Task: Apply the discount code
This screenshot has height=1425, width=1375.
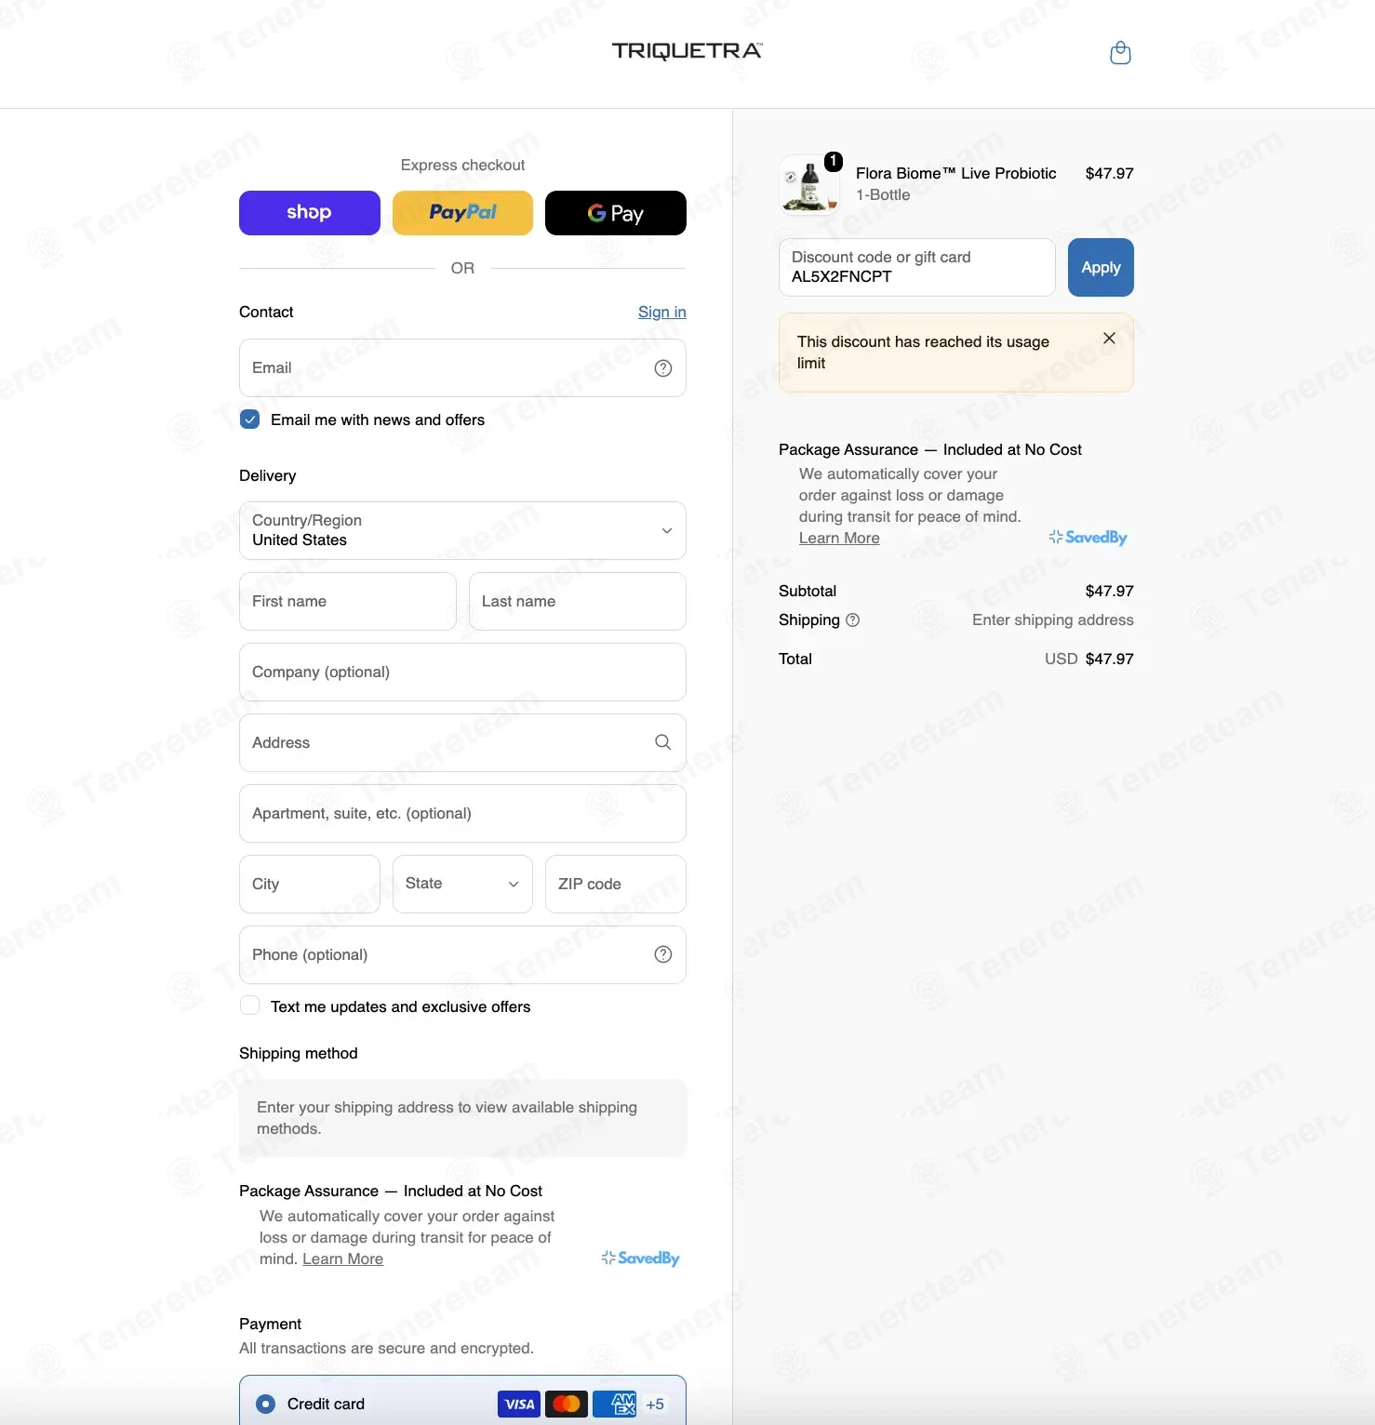Action: 1101,268
